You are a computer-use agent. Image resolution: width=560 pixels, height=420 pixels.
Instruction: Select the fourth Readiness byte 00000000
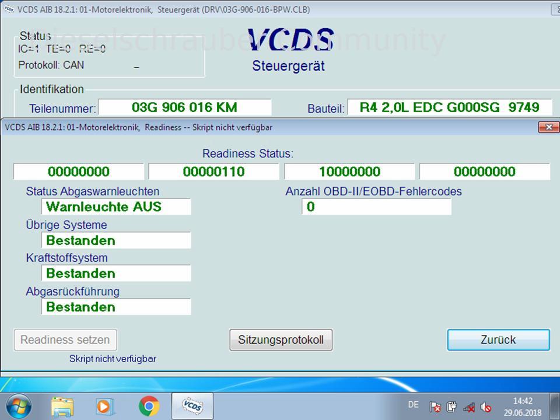[485, 171]
